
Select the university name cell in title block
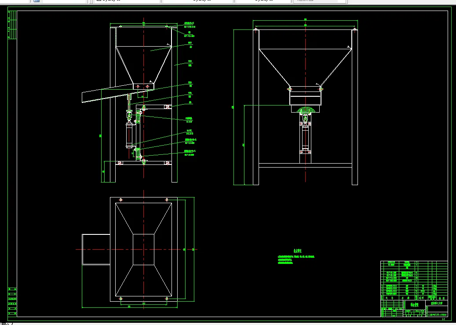tap(437, 303)
